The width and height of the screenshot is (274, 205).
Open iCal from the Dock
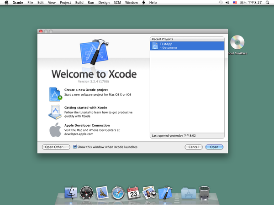click(x=133, y=193)
